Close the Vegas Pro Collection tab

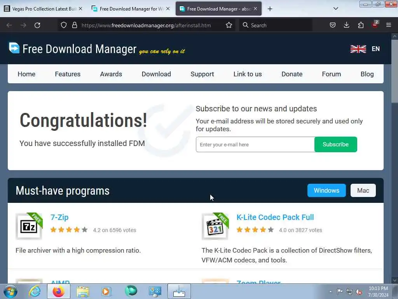pos(80,9)
